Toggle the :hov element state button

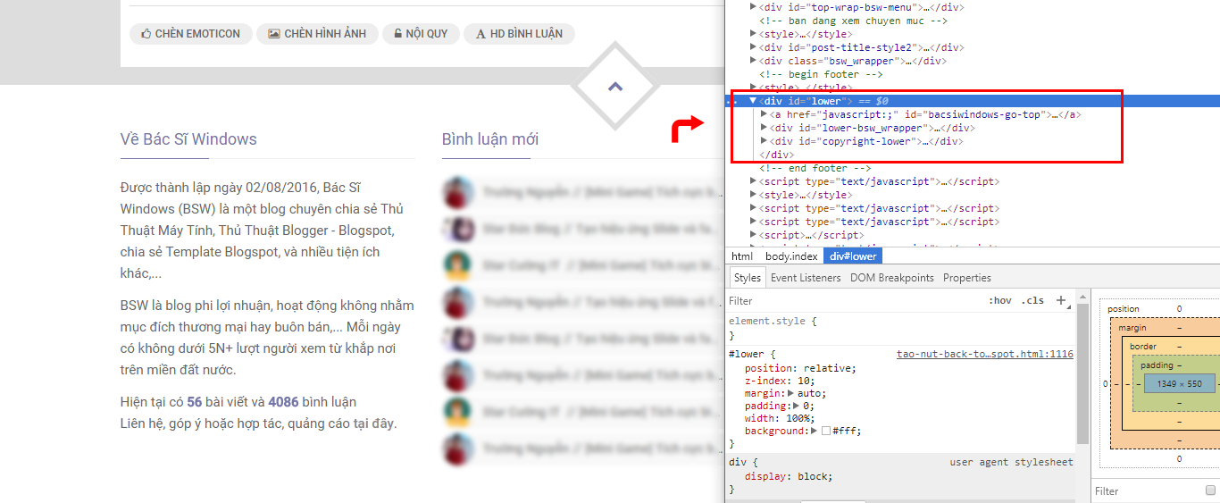coord(999,301)
